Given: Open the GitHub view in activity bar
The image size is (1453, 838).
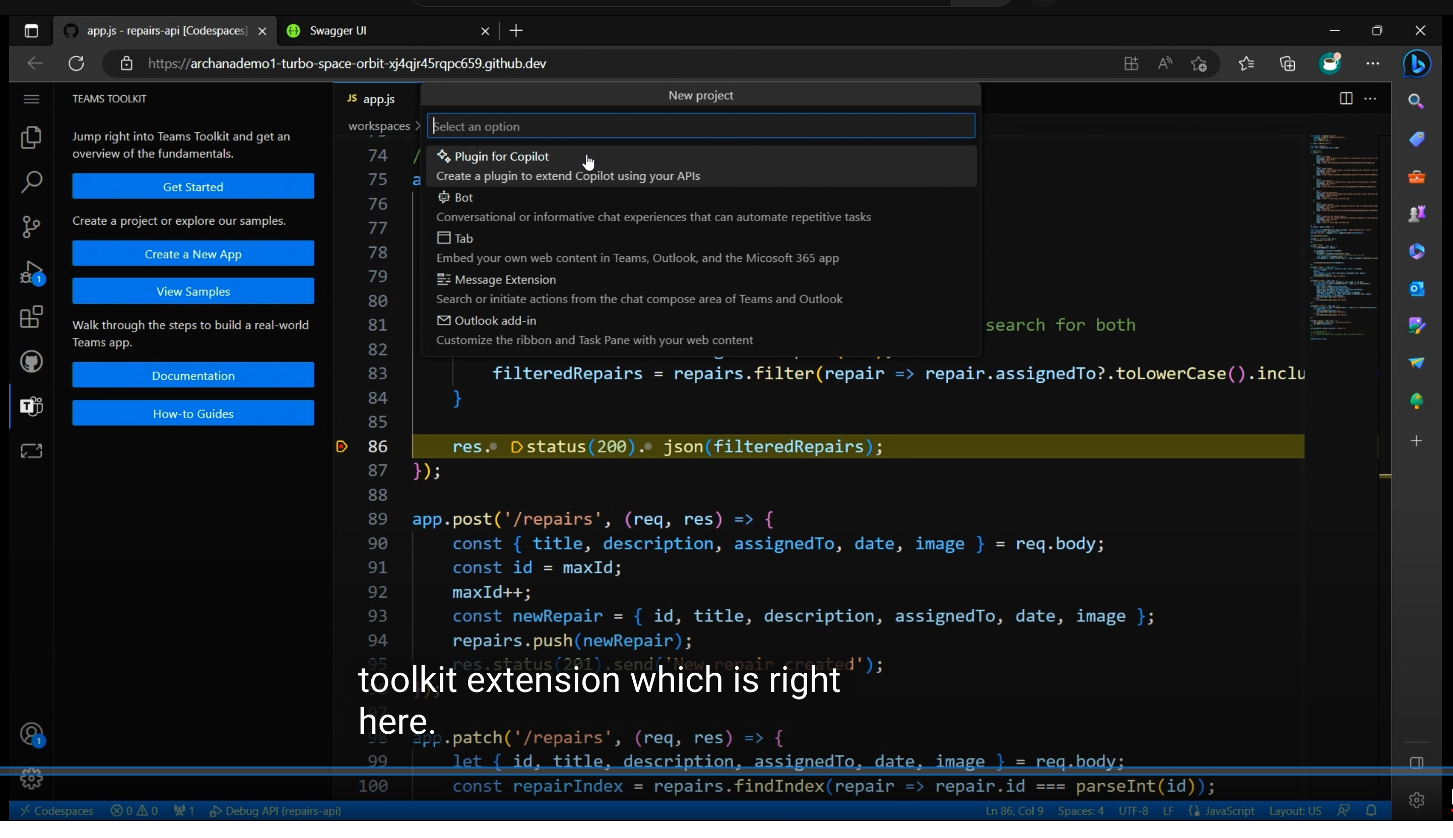Looking at the screenshot, I should pyautogui.click(x=31, y=362).
